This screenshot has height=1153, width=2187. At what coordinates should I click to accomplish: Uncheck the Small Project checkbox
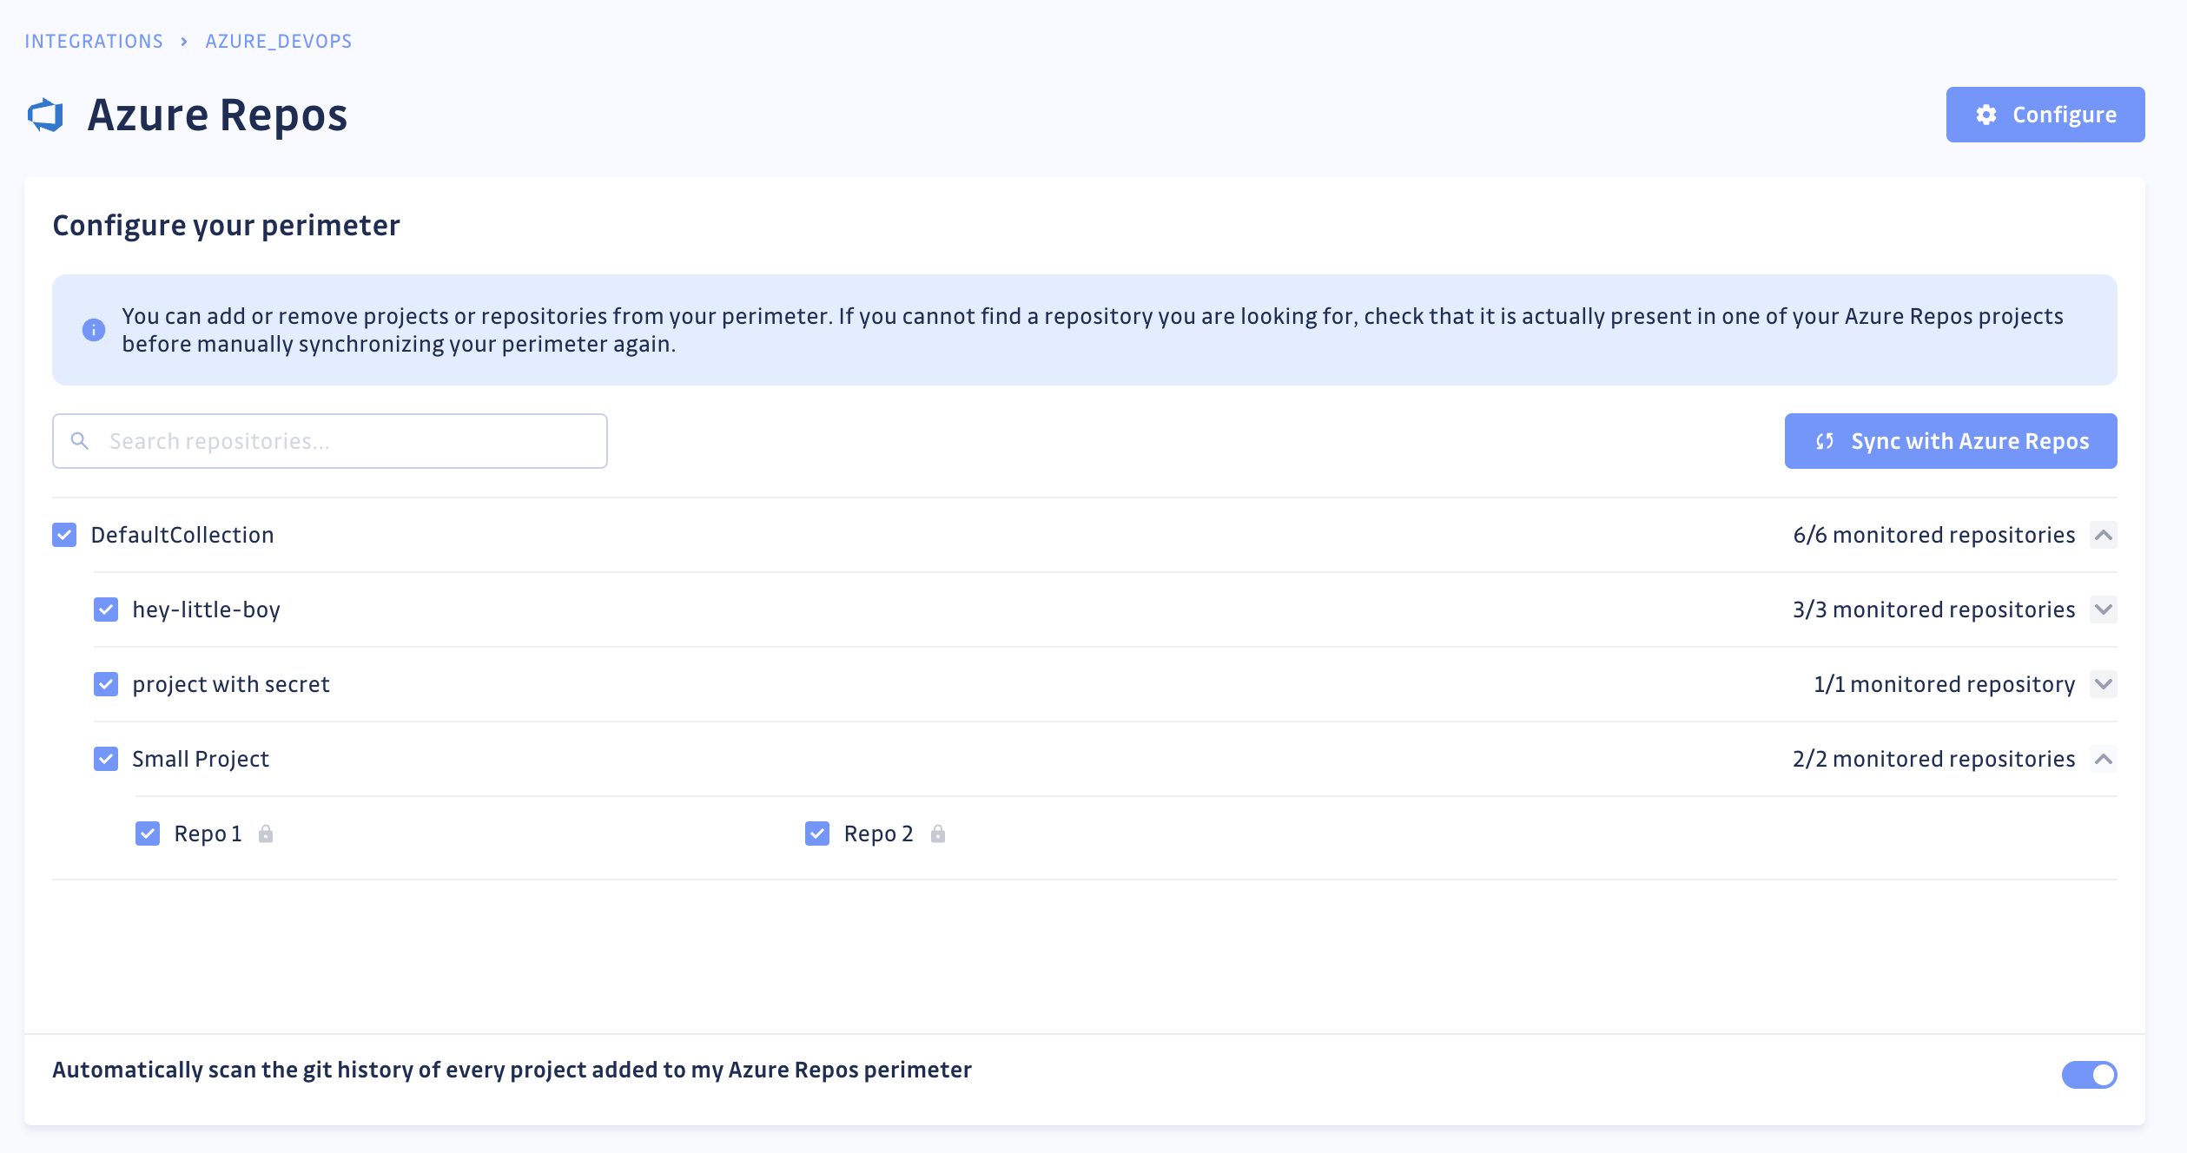click(x=106, y=759)
